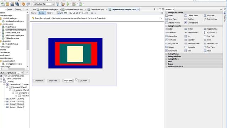Open the Run Project dropdown arrow
The image size is (227, 128).
click(x=71, y=4)
